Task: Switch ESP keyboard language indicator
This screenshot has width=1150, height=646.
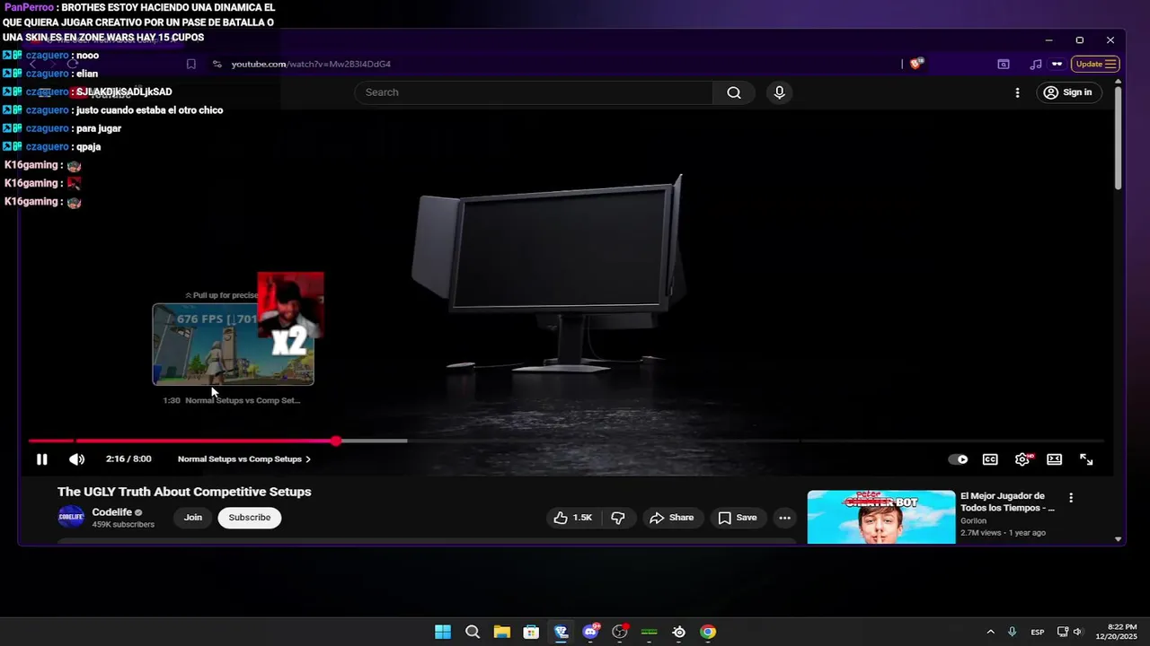Action: click(x=1038, y=632)
